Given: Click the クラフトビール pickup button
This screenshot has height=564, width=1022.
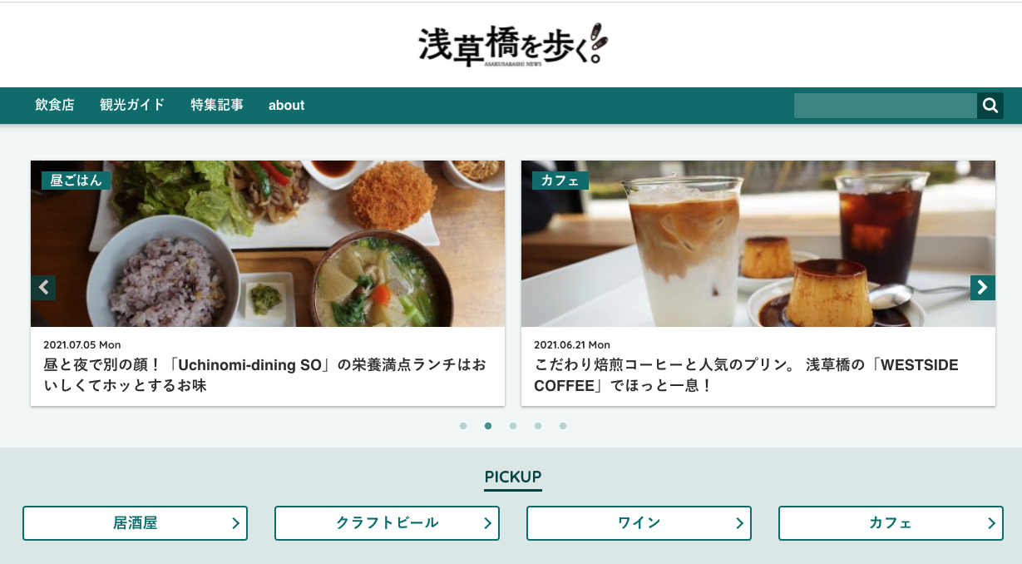Looking at the screenshot, I should pos(387,523).
